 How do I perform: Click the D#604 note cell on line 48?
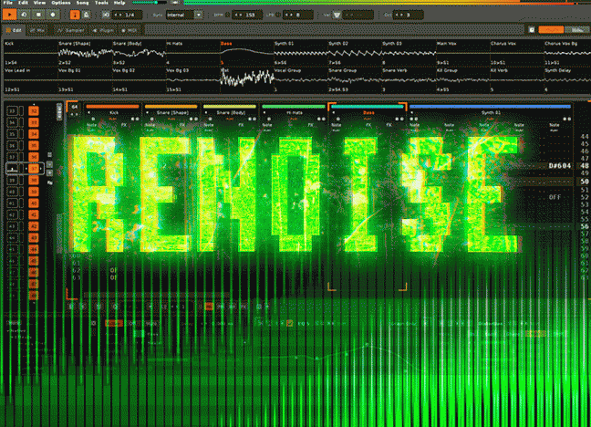point(560,166)
